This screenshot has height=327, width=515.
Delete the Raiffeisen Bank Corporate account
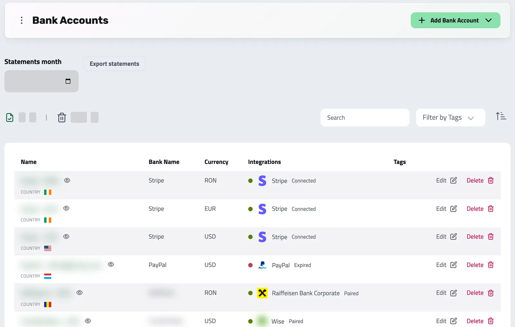coord(480,293)
